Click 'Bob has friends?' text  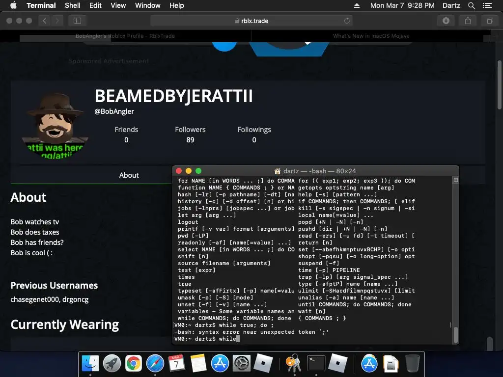click(x=37, y=242)
